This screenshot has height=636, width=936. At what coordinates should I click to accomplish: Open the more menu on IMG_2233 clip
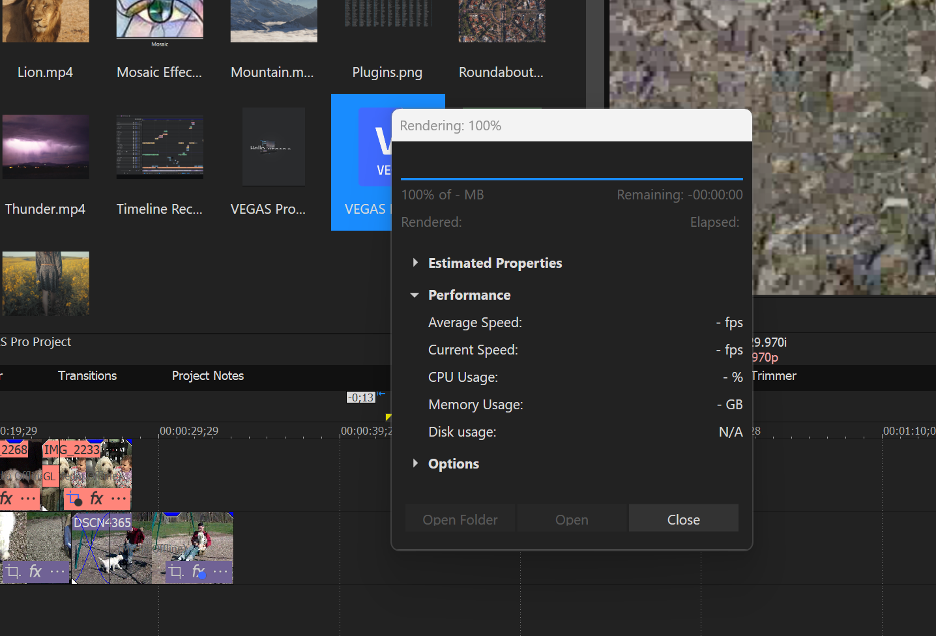coord(119,499)
